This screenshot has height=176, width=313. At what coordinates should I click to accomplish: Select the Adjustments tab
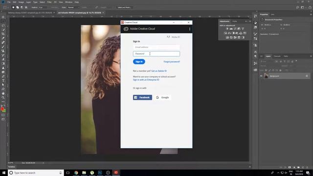pyautogui.click(x=224, y=22)
